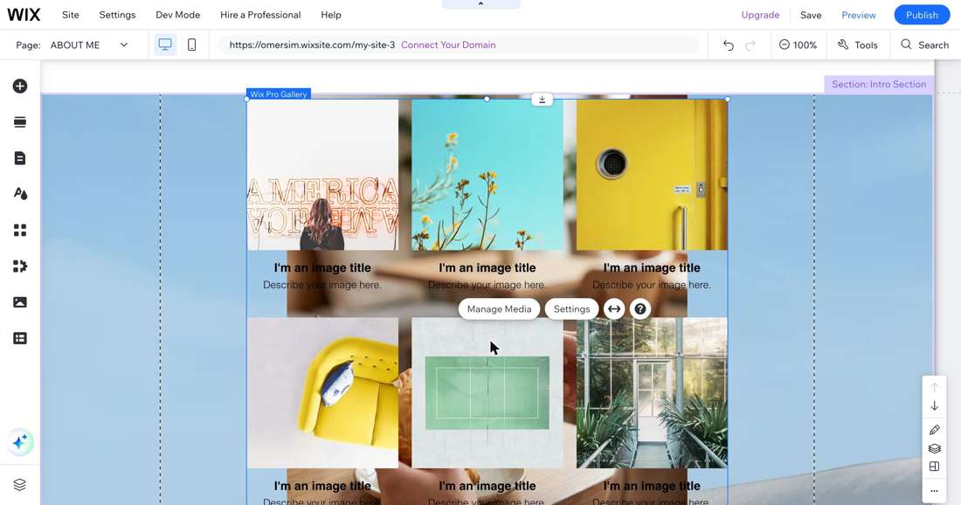The image size is (961, 505).
Task: Click the undo arrow icon
Action: pyautogui.click(x=728, y=45)
